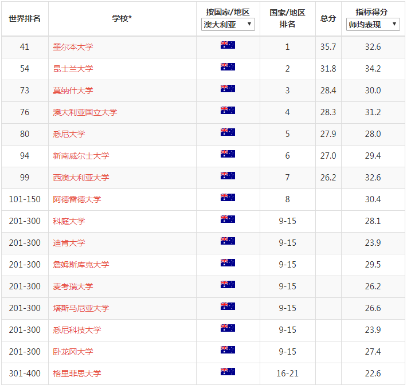Screen dimensions: 407x385
Task: Open the 师均表现 indicator dropdown
Action: [x=373, y=25]
